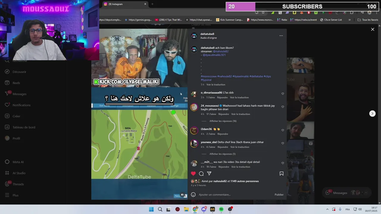Expand replies (16) under 24_moussaoui comment
The height and width of the screenshot is (214, 381).
223,121
